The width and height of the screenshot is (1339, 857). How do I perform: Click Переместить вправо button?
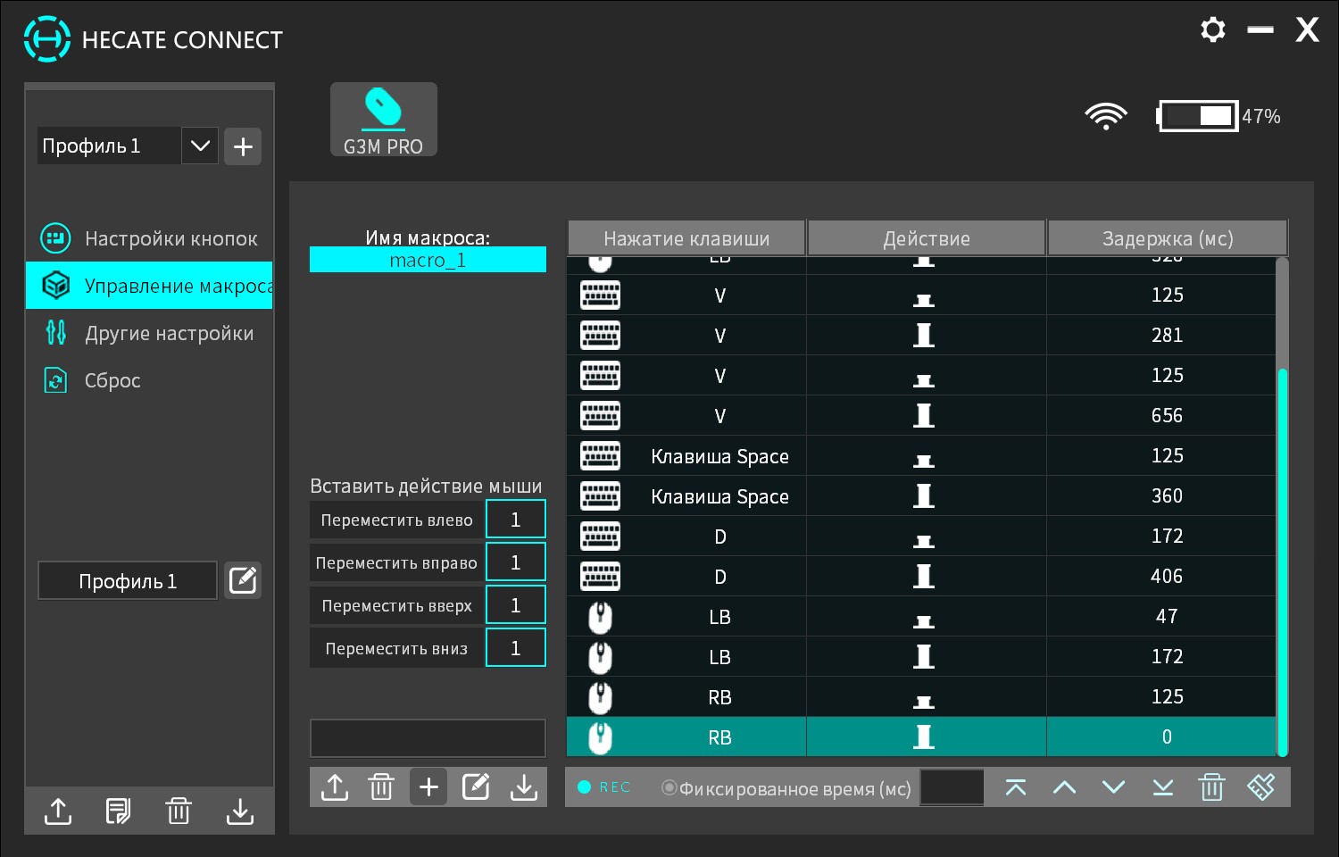click(396, 562)
